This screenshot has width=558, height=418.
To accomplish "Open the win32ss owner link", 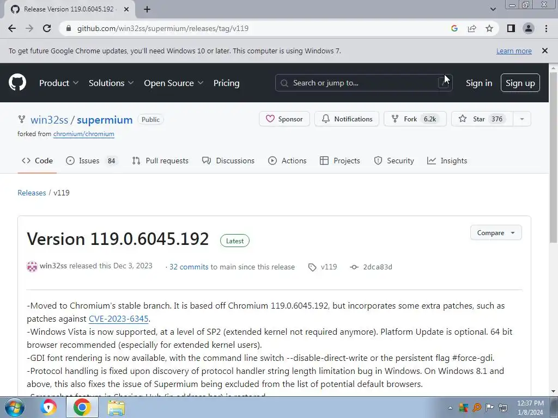I will point(49,120).
